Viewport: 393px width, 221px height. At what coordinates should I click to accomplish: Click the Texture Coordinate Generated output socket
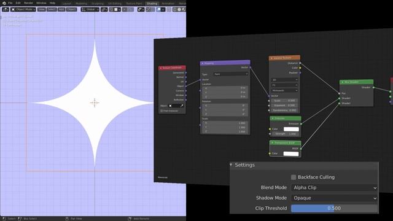[x=185, y=72]
